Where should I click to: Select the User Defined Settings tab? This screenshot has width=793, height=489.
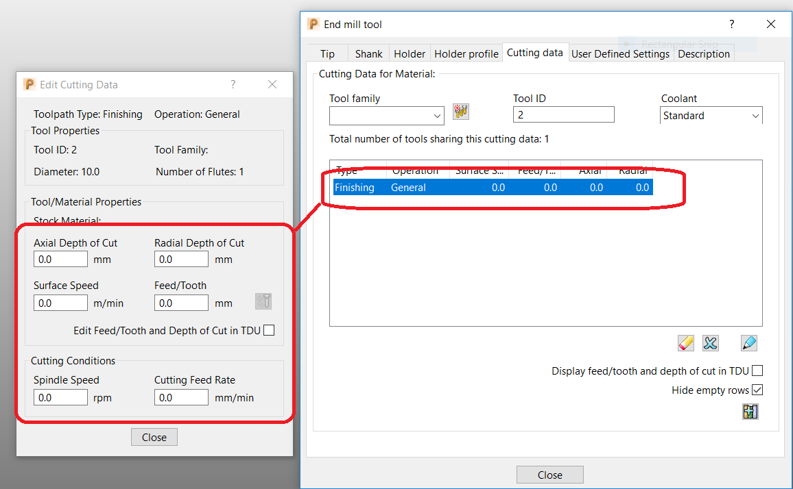tap(620, 53)
